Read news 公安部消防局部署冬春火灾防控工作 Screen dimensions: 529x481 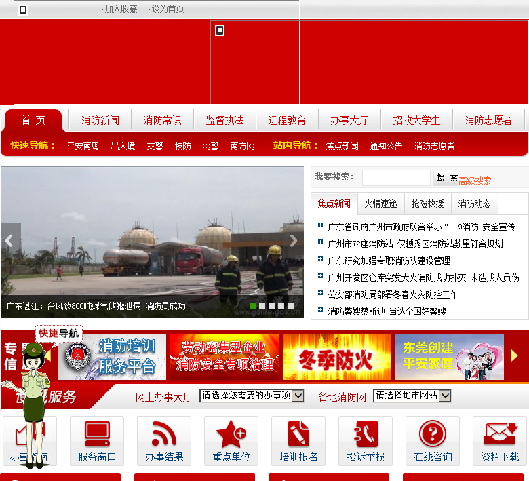393,294
